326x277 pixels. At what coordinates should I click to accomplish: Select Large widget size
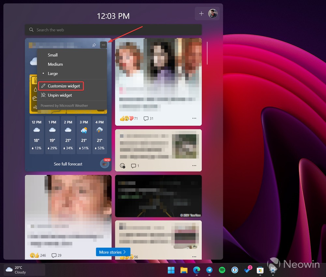(x=53, y=74)
